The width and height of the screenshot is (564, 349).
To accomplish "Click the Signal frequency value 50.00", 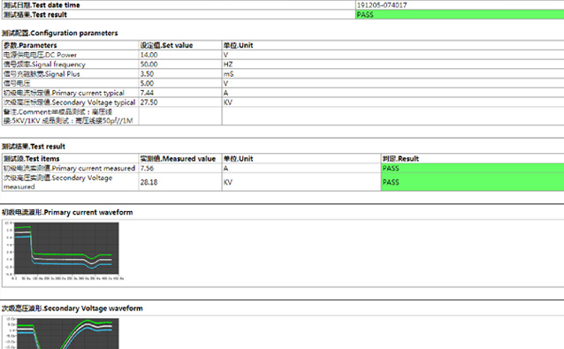I will [x=149, y=64].
